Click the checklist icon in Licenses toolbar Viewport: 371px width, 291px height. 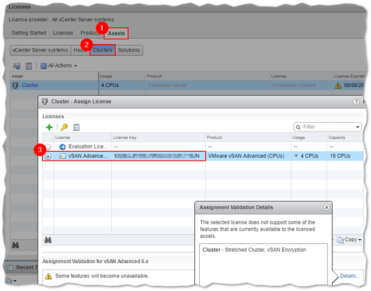pos(76,127)
